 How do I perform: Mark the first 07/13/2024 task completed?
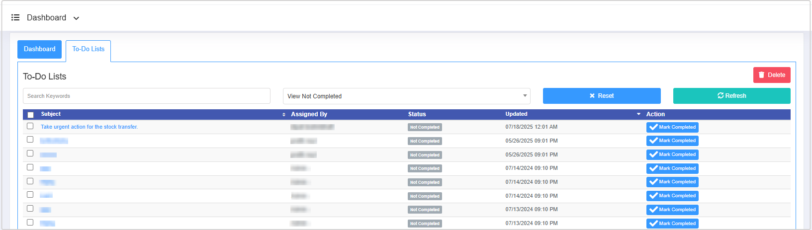tap(672, 210)
